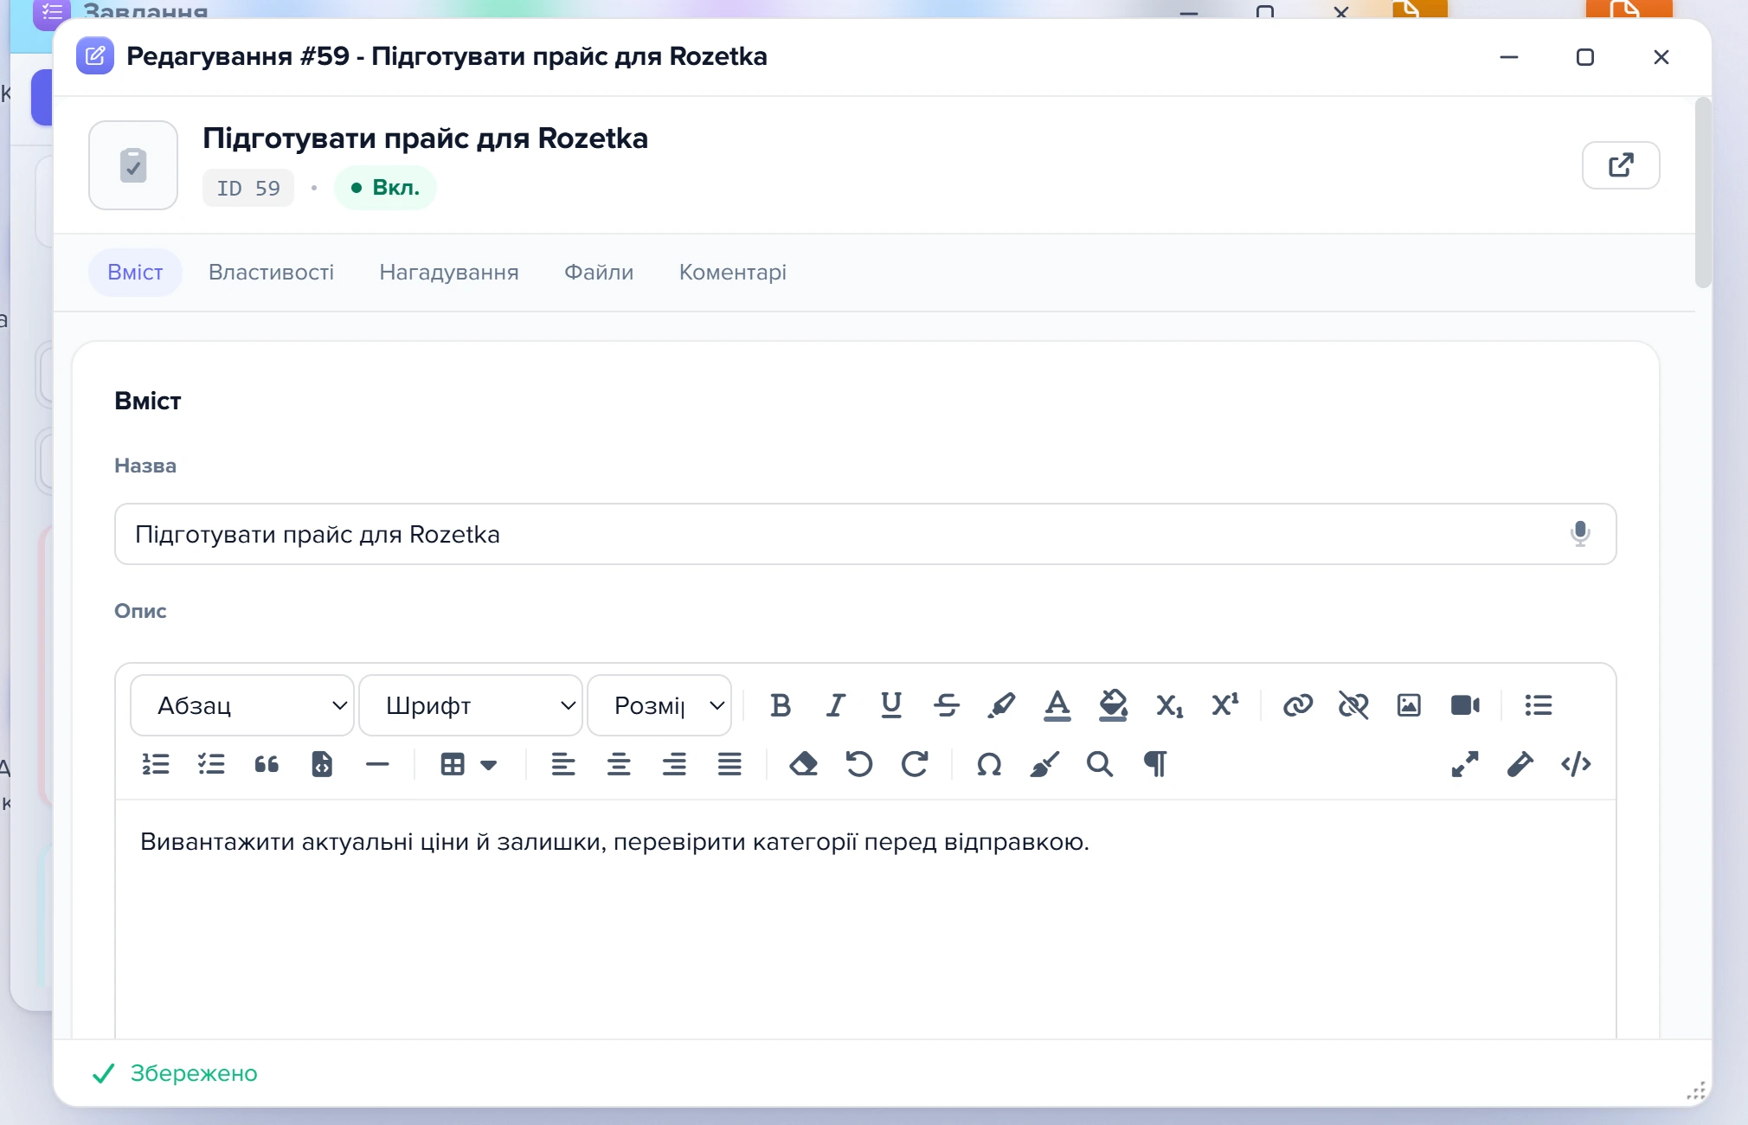Insert a horizontal line

[x=377, y=764]
